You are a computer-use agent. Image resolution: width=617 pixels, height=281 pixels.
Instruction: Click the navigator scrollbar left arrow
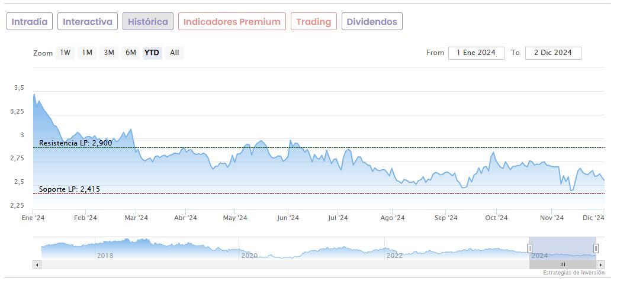click(37, 264)
